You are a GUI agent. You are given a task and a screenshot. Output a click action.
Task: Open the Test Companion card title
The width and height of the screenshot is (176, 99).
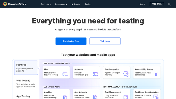tap(112, 69)
